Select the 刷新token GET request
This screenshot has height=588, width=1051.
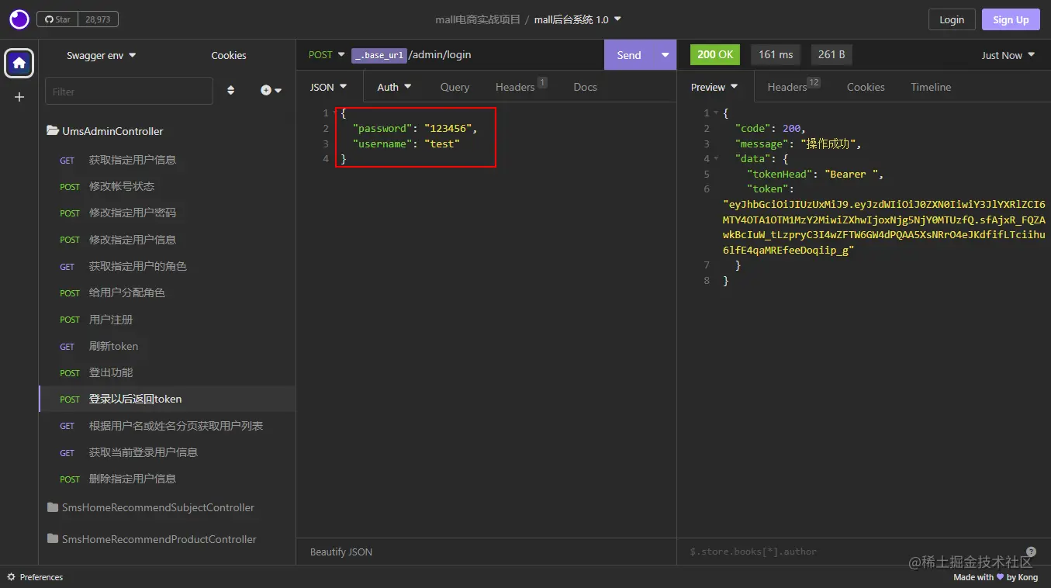tap(167, 346)
